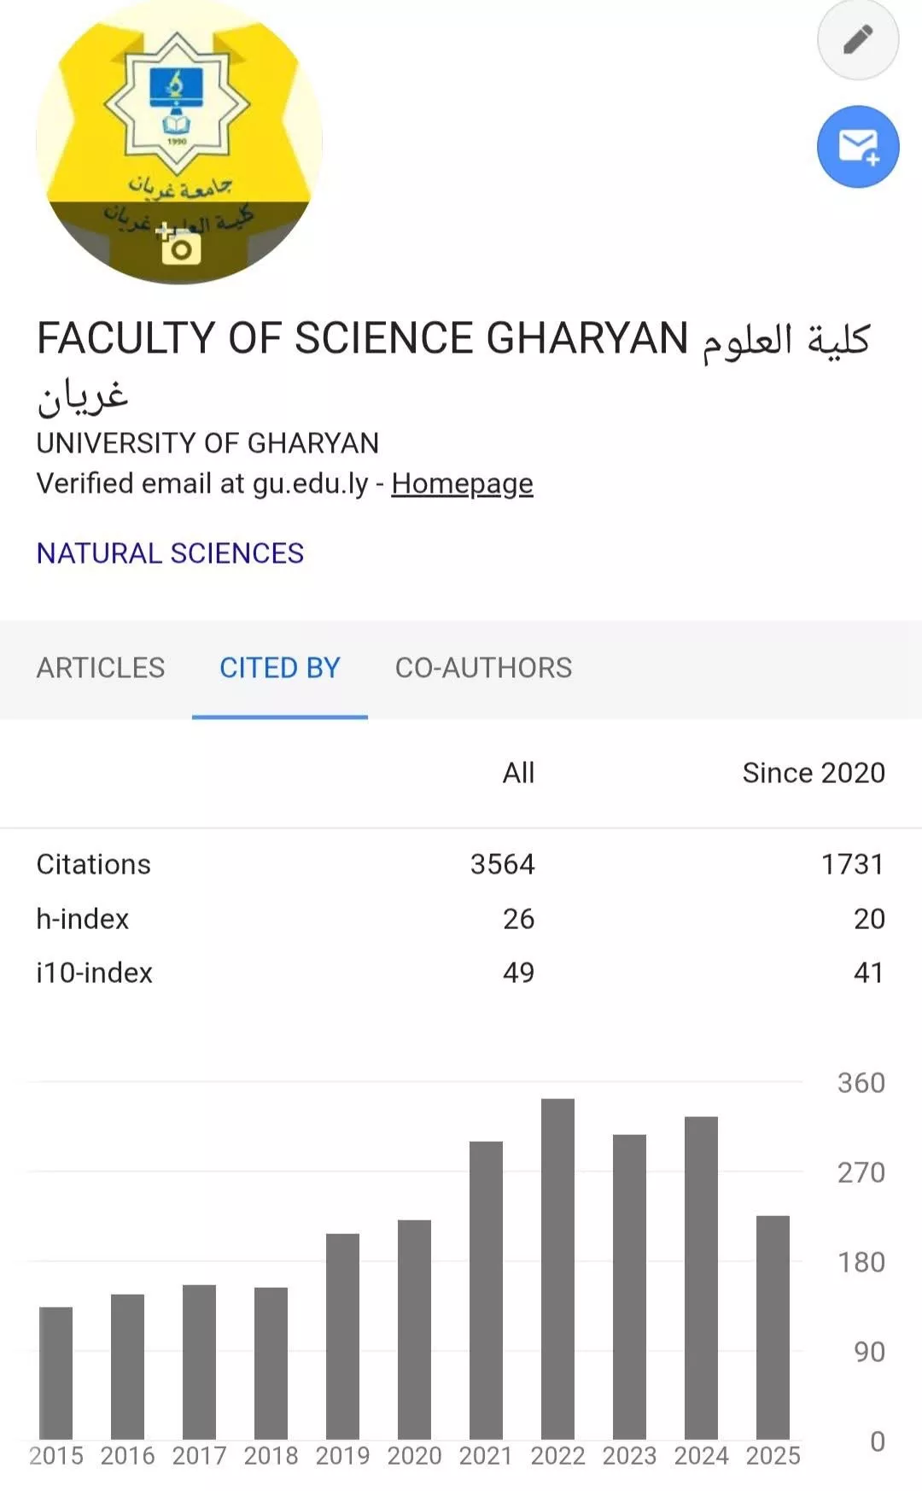Screen dimensions: 922x1491
Task: Open the university logo profile picture
Action: (x=179, y=143)
